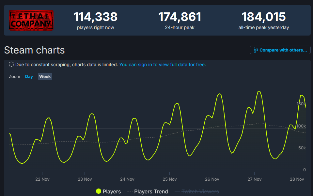The height and width of the screenshot is (196, 313).
Task: Click the 22 Nov axis label
Action: pyautogui.click(x=42, y=179)
